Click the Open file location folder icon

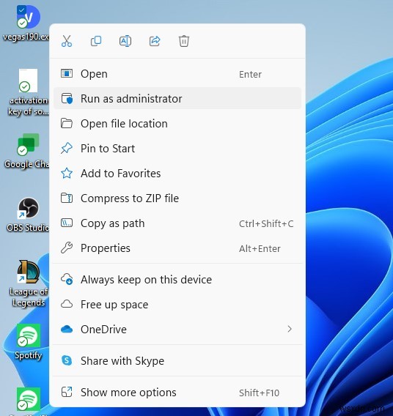pyautogui.click(x=67, y=123)
